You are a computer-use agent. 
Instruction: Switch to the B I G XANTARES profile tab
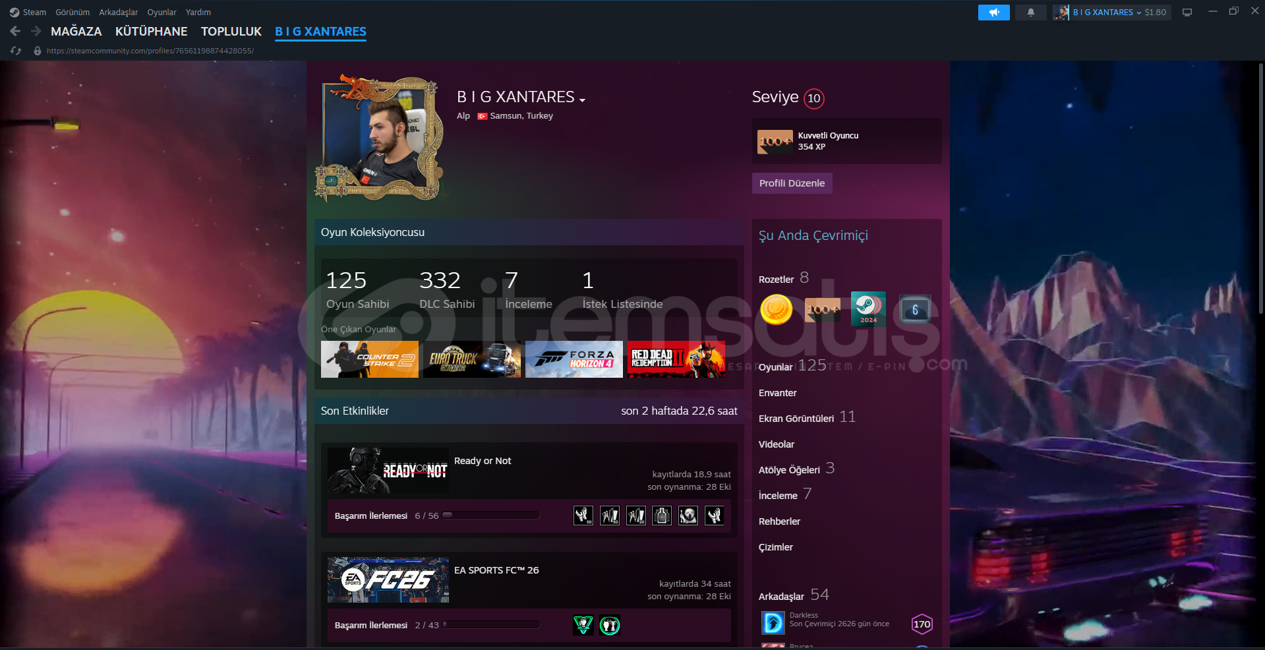click(x=320, y=32)
